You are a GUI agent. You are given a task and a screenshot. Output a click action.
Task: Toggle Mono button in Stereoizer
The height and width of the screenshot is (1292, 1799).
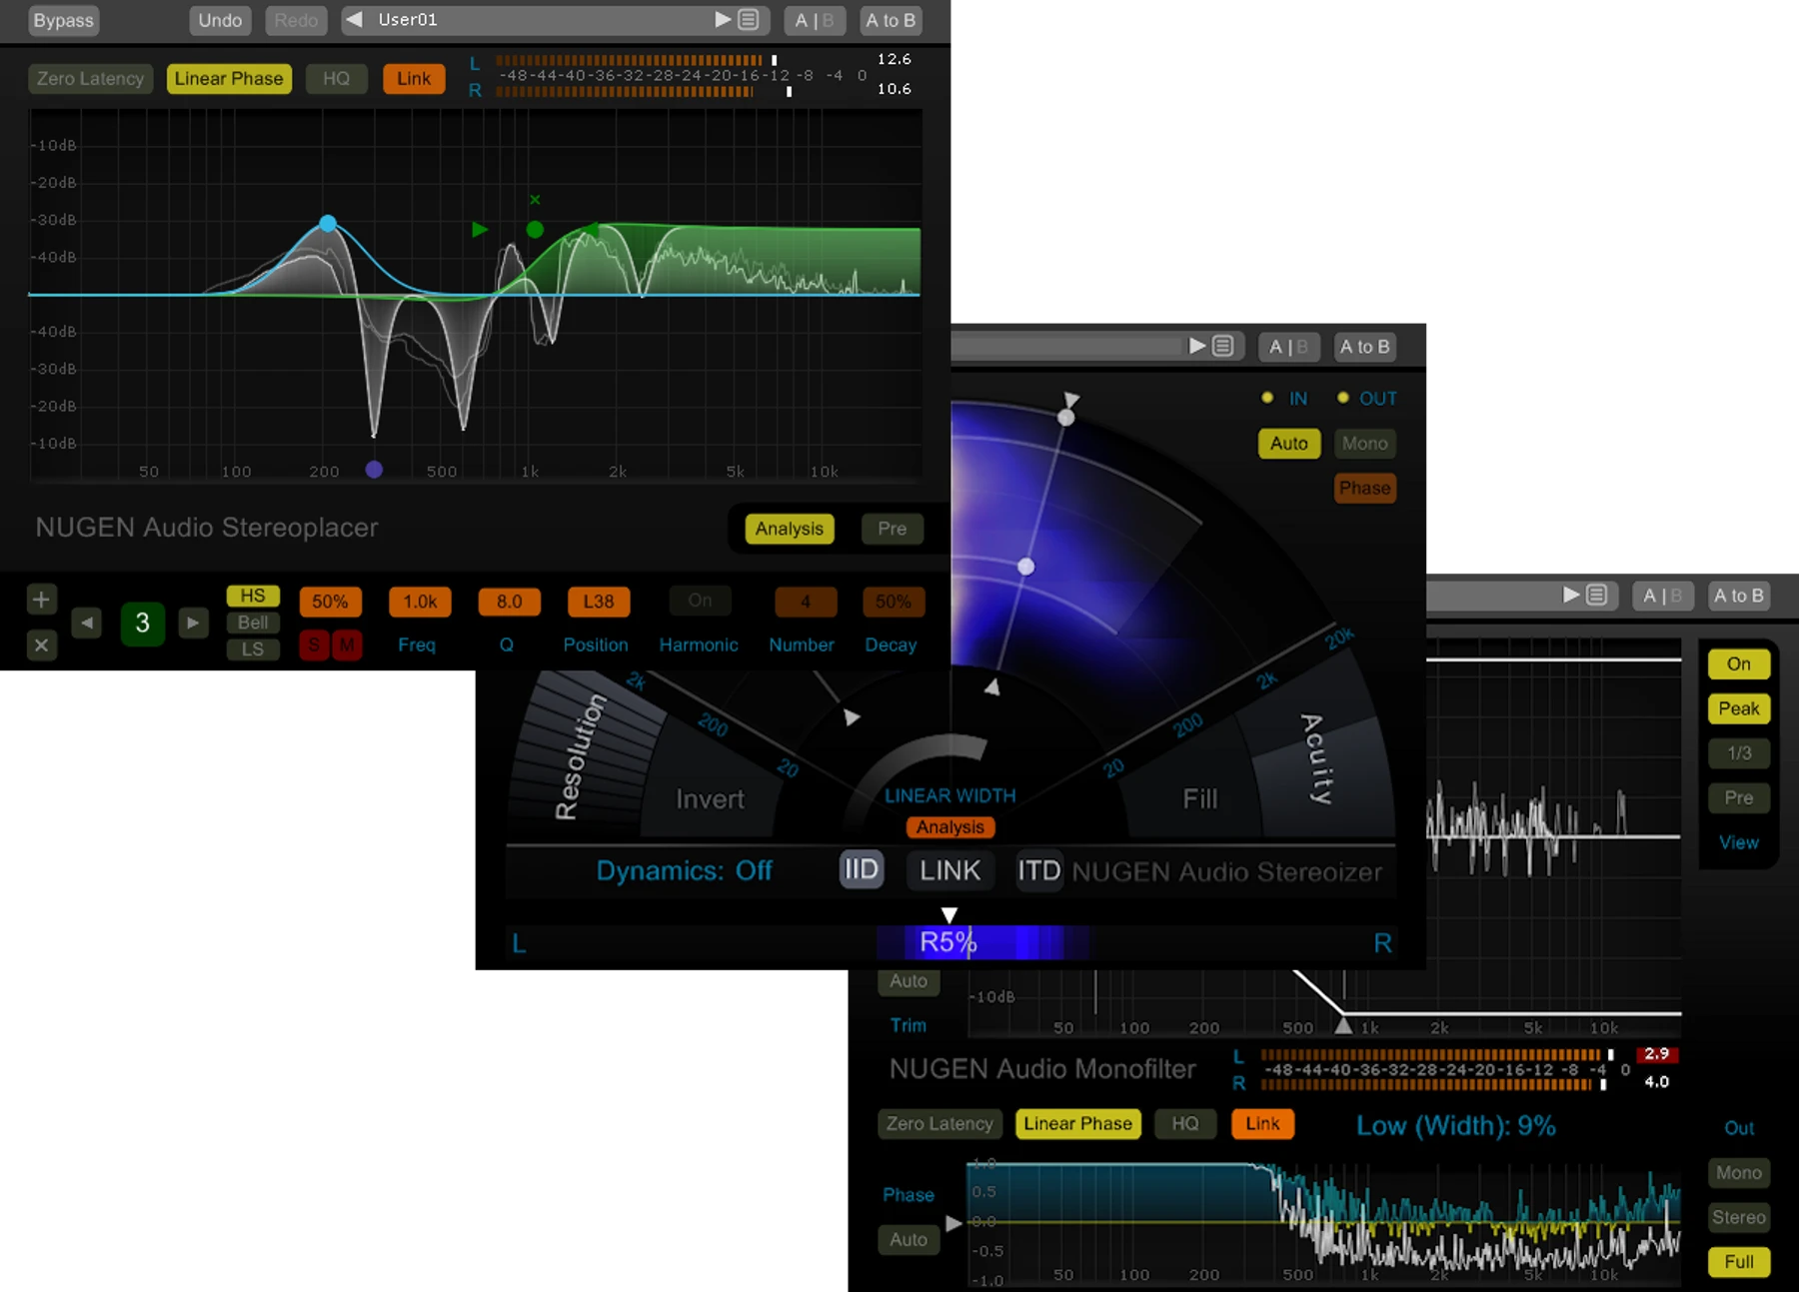pyautogui.click(x=1365, y=444)
